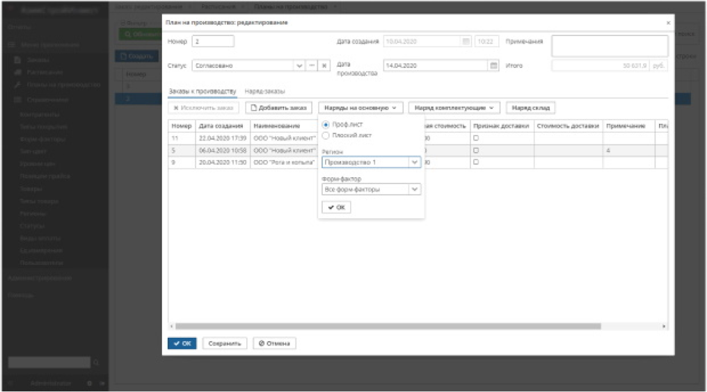Image resolution: width=707 pixels, height=392 pixels.
Task: Open the Наряд комплектующие dropdown
Action: (454, 108)
